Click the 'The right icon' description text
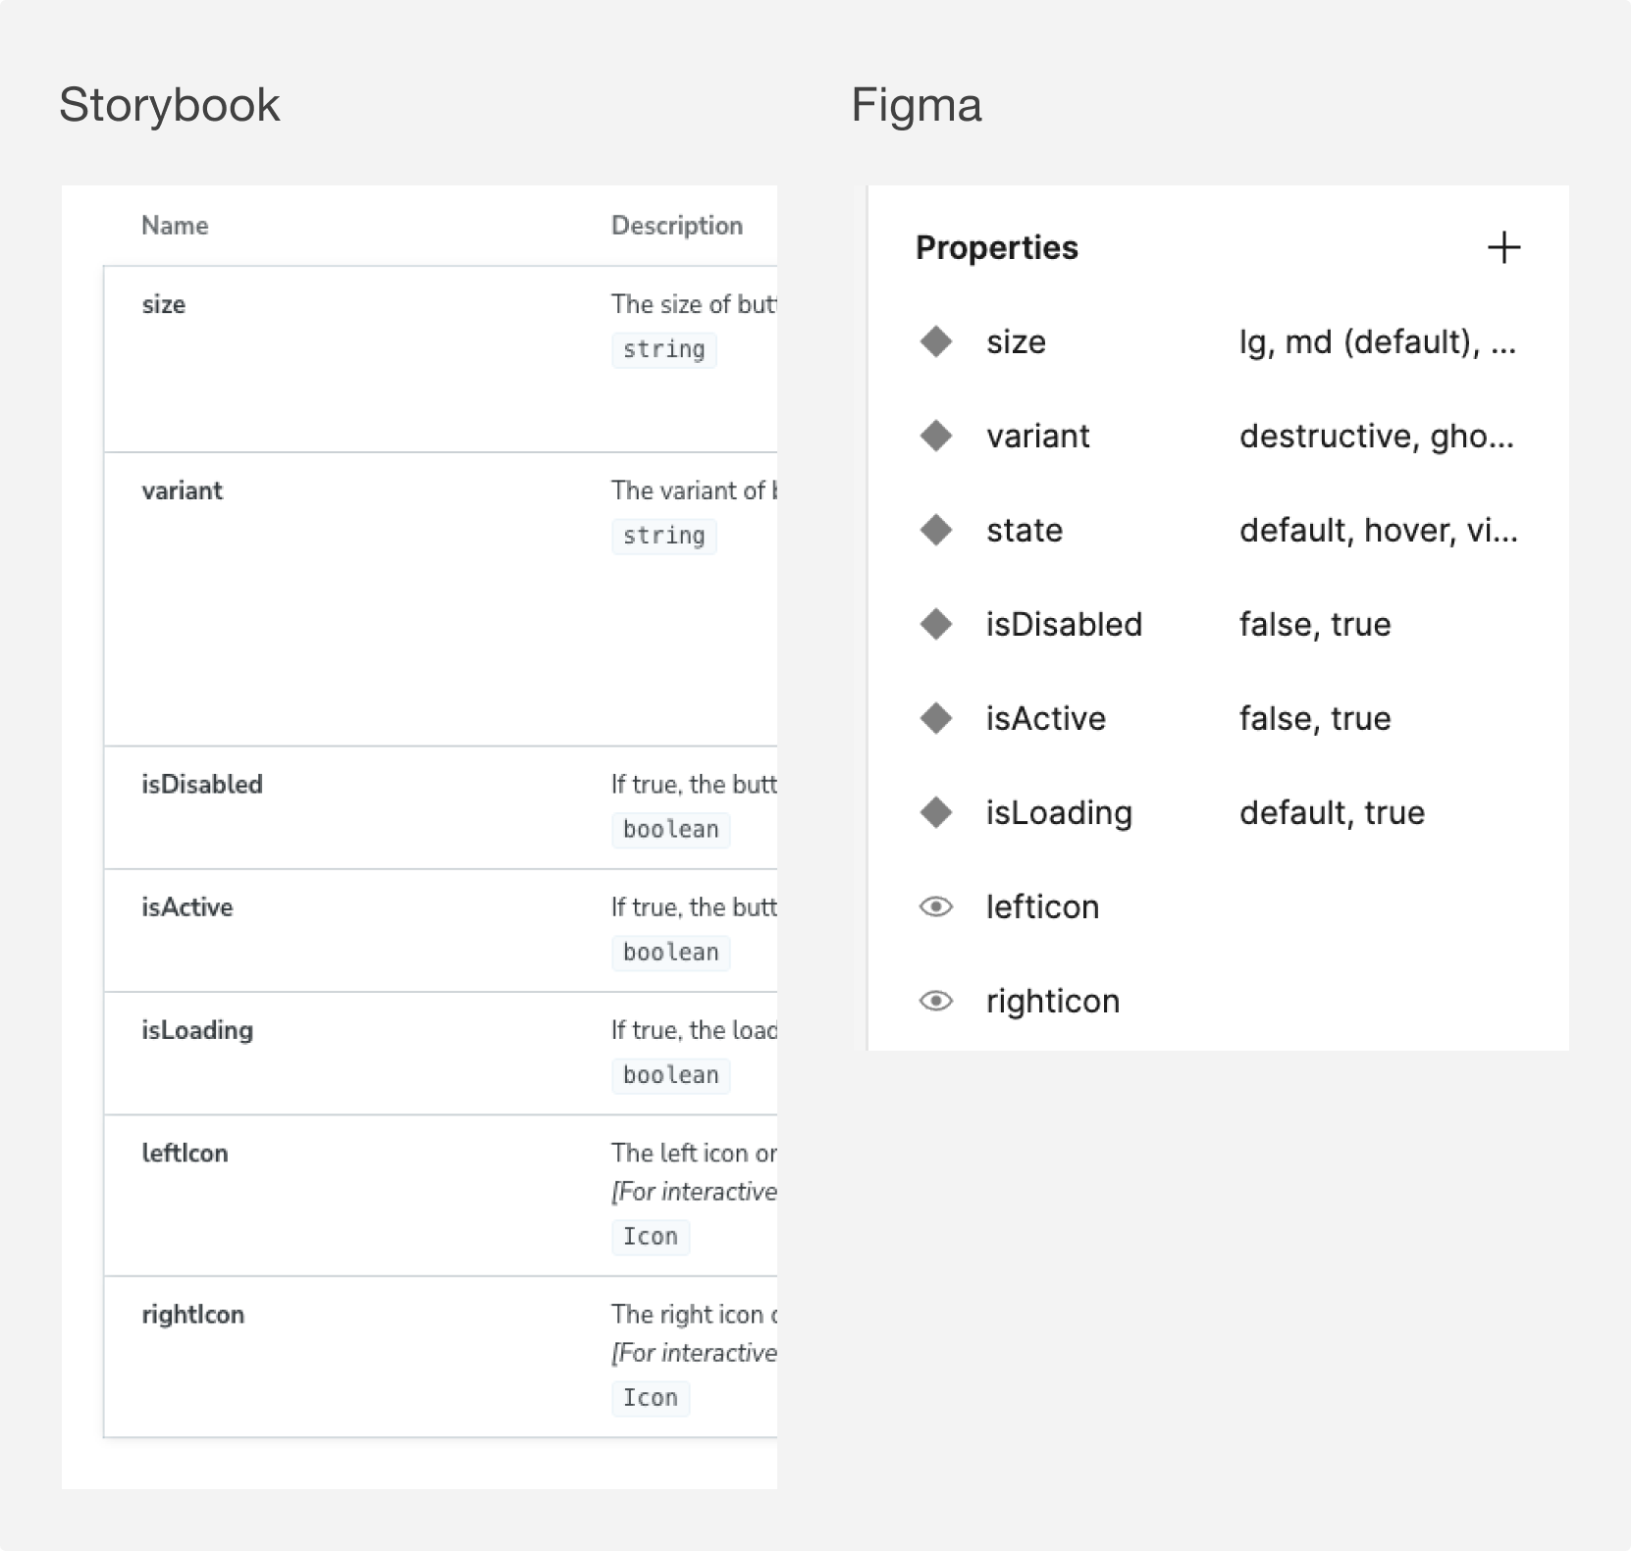 [694, 1315]
